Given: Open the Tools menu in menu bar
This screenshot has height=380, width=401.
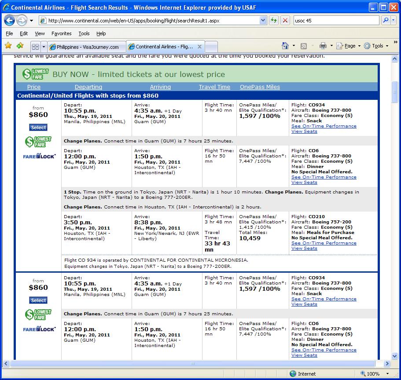Looking at the screenshot, I should coord(84,33).
